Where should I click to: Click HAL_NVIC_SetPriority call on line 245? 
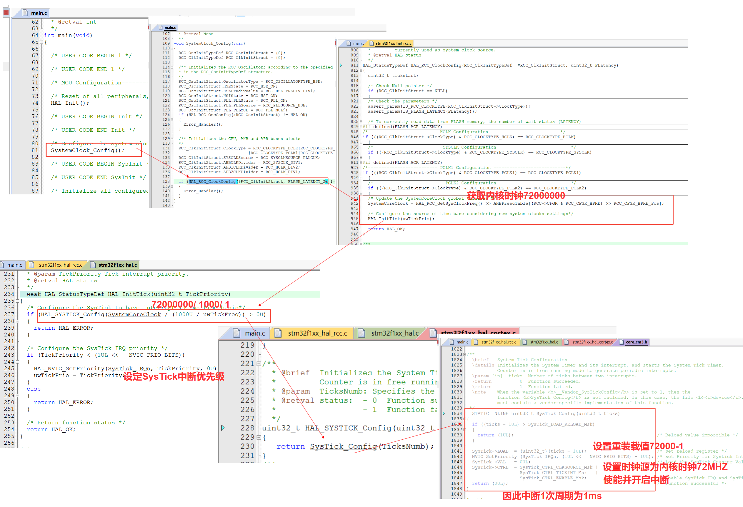[125, 368]
